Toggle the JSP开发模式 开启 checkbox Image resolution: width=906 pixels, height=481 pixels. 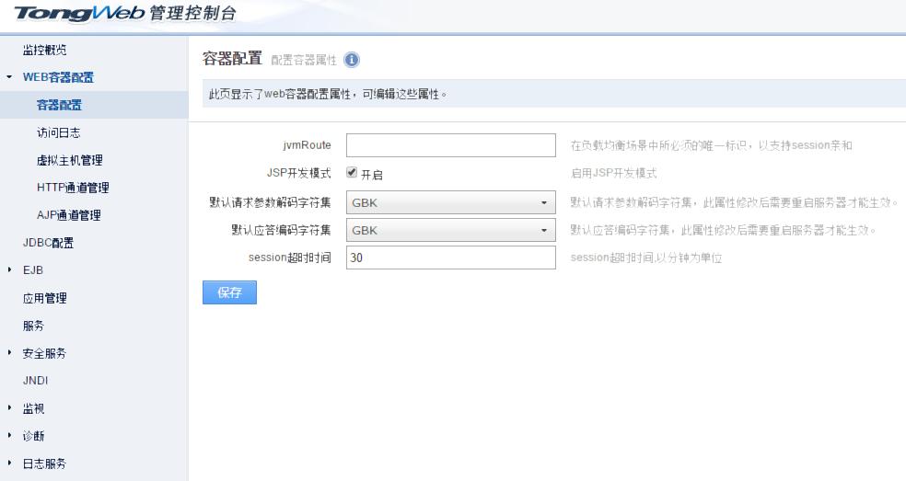[352, 173]
